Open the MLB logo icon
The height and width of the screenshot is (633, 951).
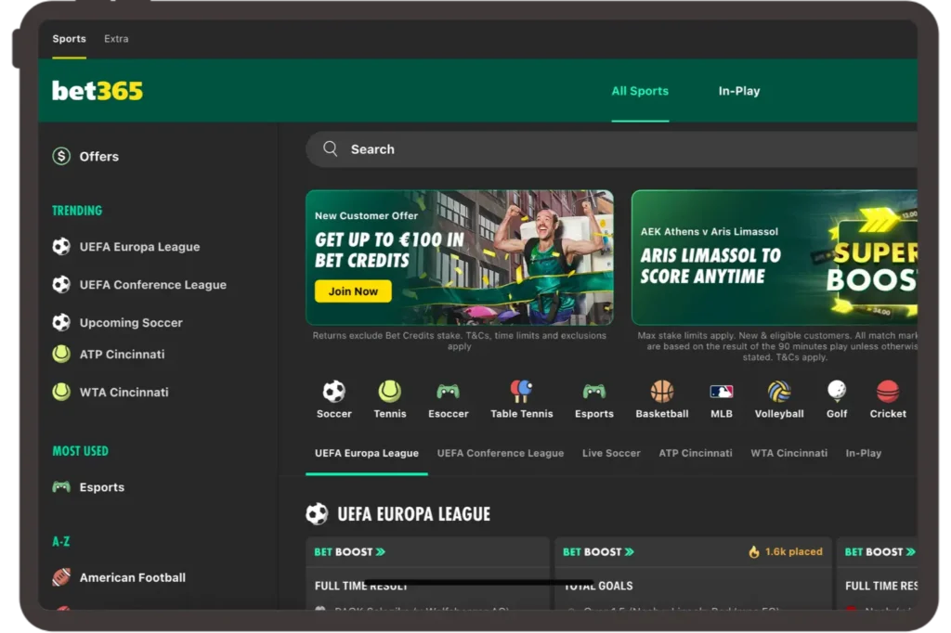click(721, 393)
